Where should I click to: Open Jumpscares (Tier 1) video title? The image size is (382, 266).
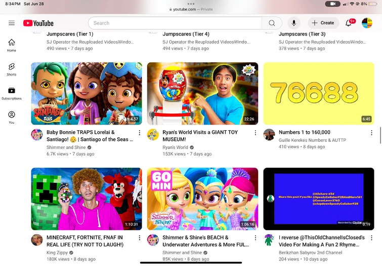[x=70, y=34]
